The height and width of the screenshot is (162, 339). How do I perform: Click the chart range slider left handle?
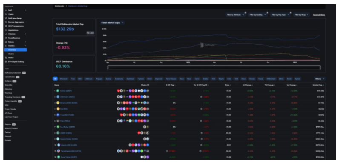108,68
